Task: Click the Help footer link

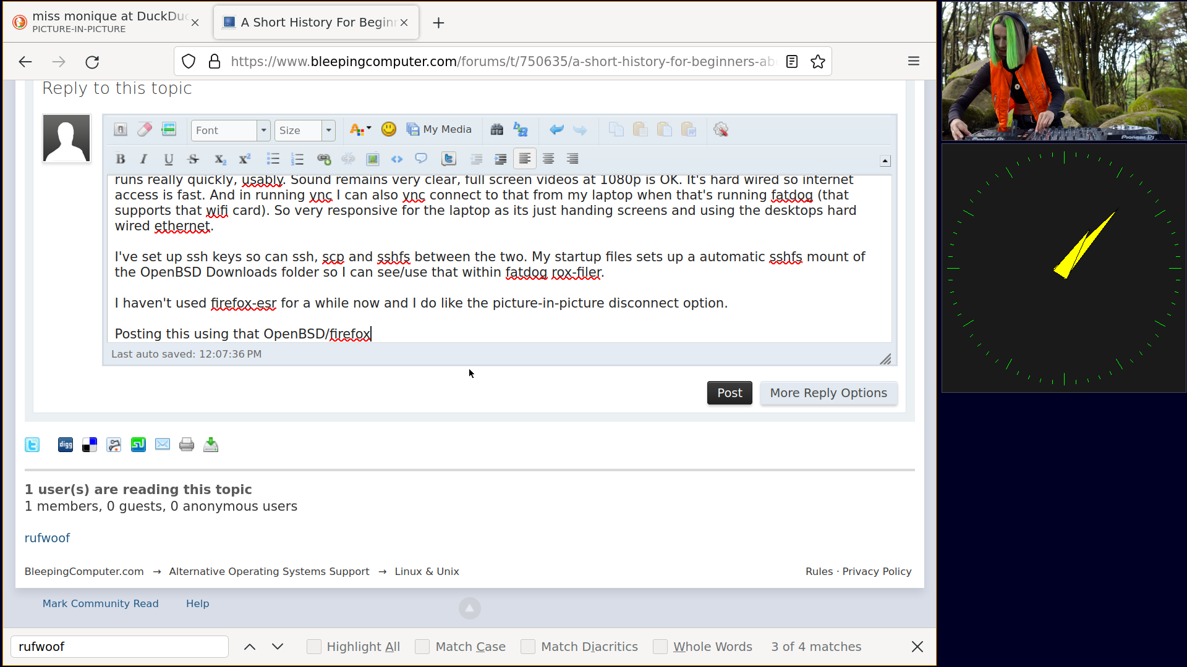Action: click(198, 603)
